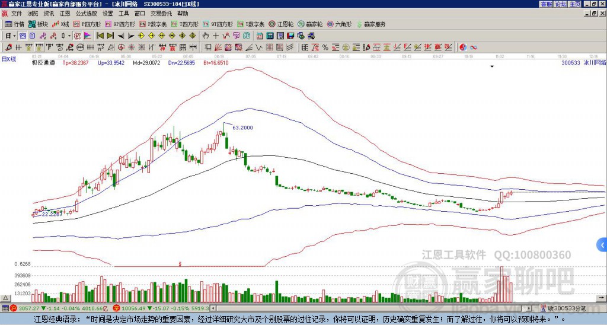Click the 63.2000 high price label
The image size is (607, 325).
pyautogui.click(x=242, y=128)
